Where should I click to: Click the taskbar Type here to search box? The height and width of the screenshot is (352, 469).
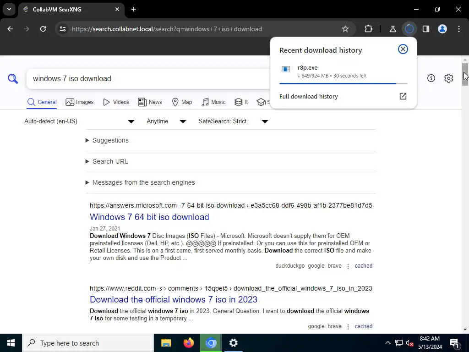[88, 343]
